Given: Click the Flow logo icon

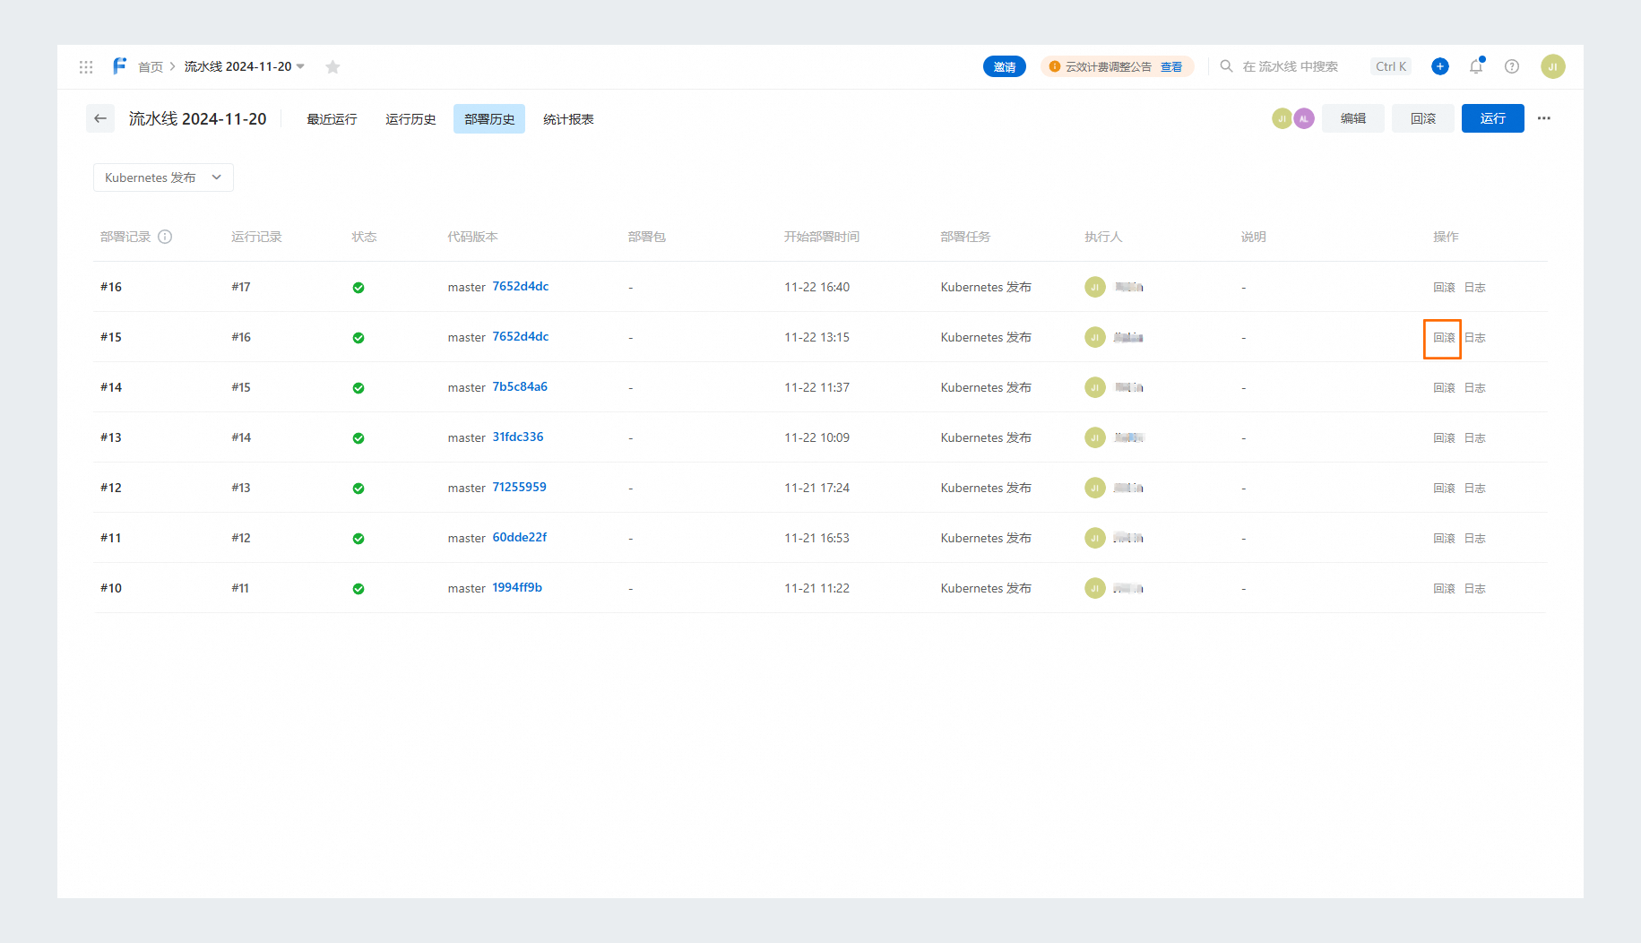Looking at the screenshot, I should (119, 66).
